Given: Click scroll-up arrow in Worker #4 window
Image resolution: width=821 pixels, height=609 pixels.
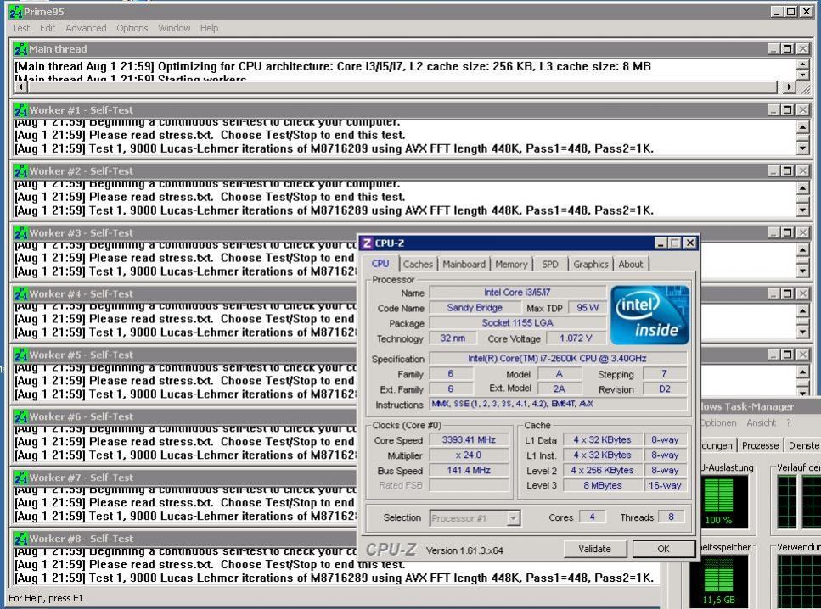Looking at the screenshot, I should tap(802, 310).
